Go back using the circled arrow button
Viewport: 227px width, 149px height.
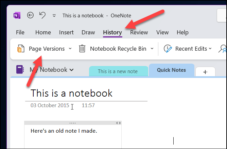click(30, 15)
